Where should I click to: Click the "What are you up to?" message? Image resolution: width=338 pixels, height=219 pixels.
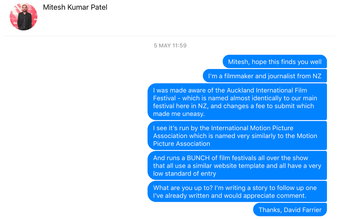point(237,192)
